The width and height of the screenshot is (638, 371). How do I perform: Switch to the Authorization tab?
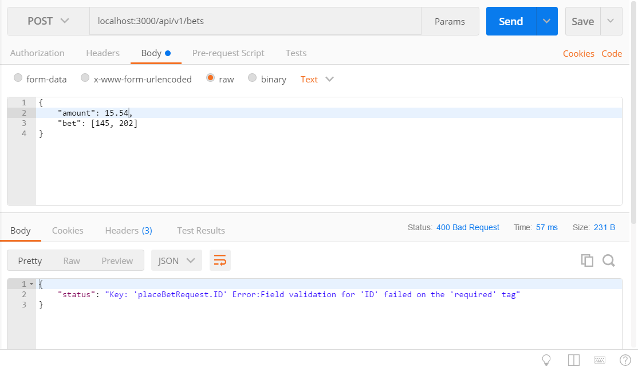coord(37,53)
